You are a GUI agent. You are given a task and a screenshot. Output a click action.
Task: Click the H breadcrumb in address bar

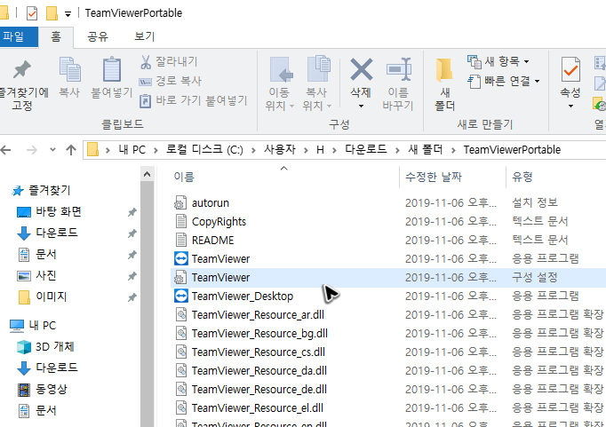(320, 150)
